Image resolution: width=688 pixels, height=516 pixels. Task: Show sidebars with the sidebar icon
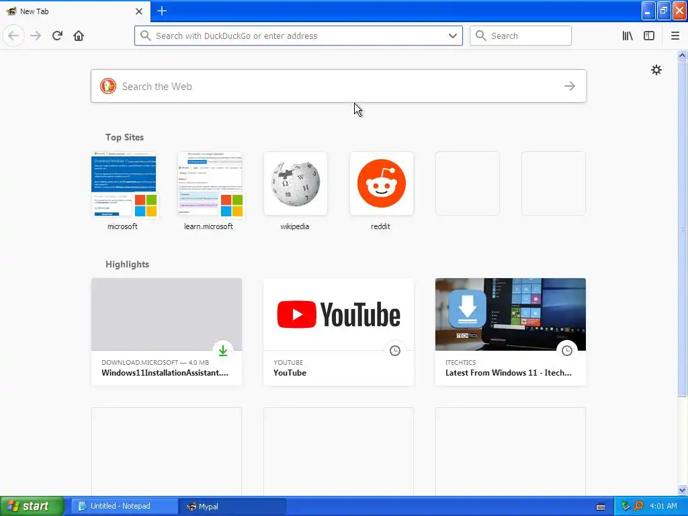649,36
